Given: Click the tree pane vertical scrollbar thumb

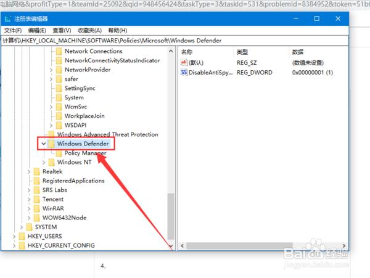Looking at the screenshot, I should tap(171, 216).
